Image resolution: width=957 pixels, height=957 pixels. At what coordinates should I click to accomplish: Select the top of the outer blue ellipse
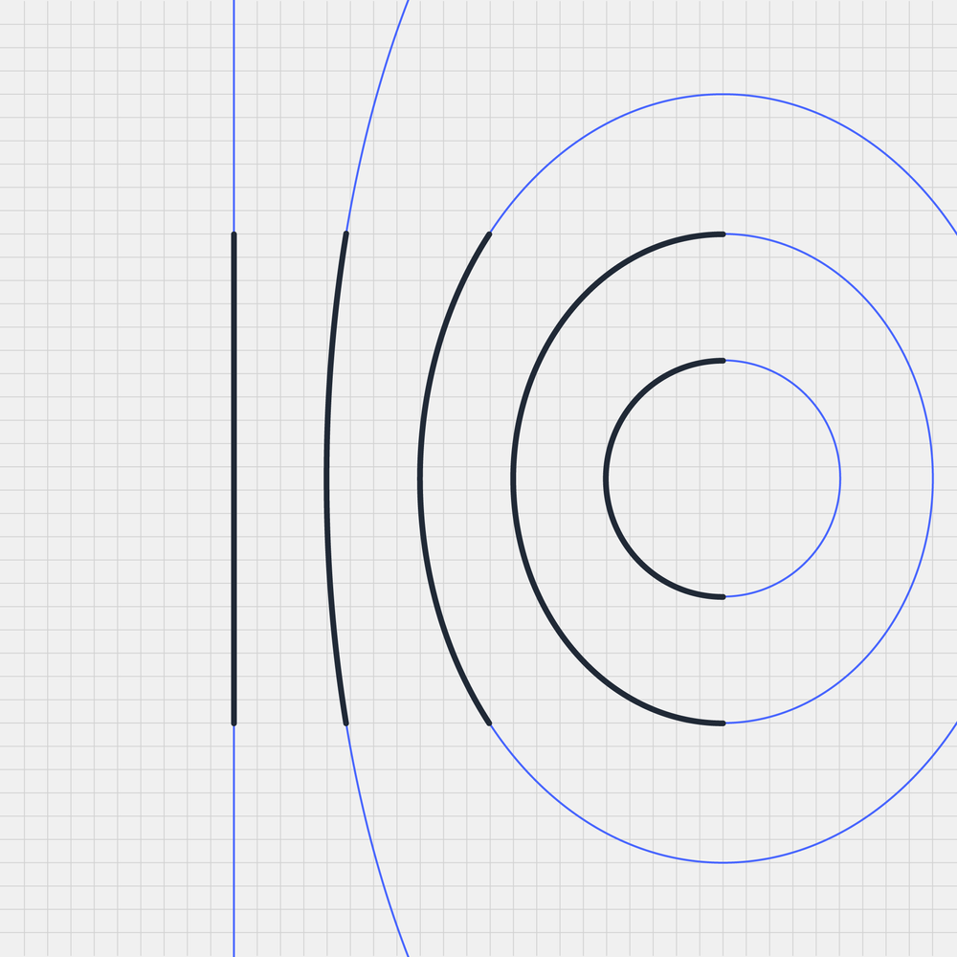tap(723, 94)
